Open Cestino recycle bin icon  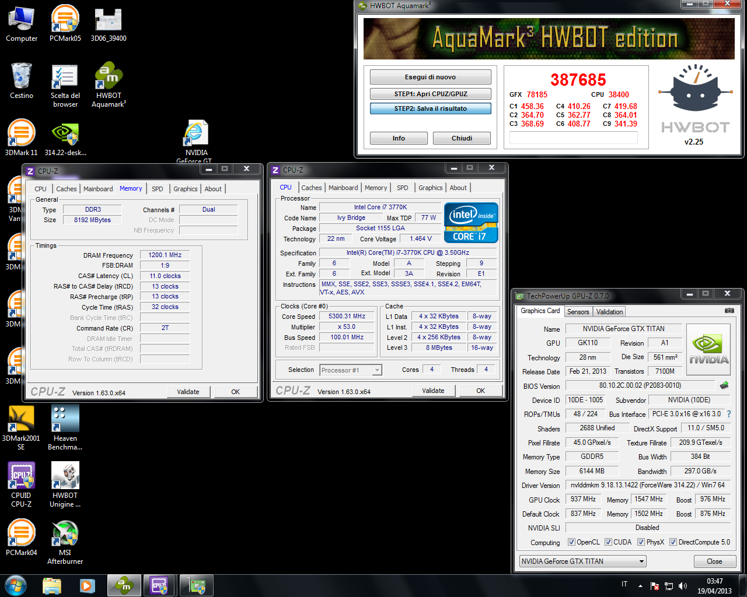pos(22,82)
